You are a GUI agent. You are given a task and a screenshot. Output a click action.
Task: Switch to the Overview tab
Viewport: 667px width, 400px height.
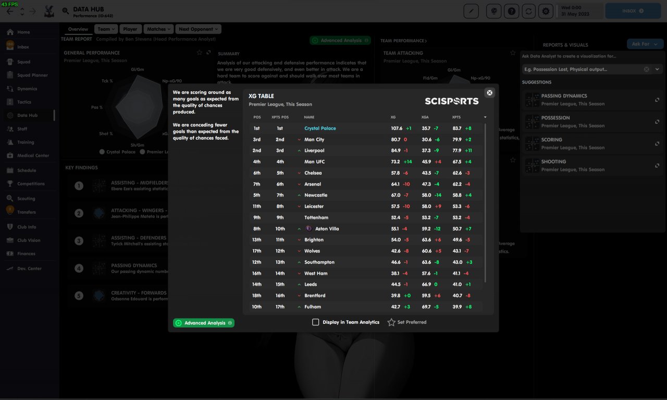point(78,29)
